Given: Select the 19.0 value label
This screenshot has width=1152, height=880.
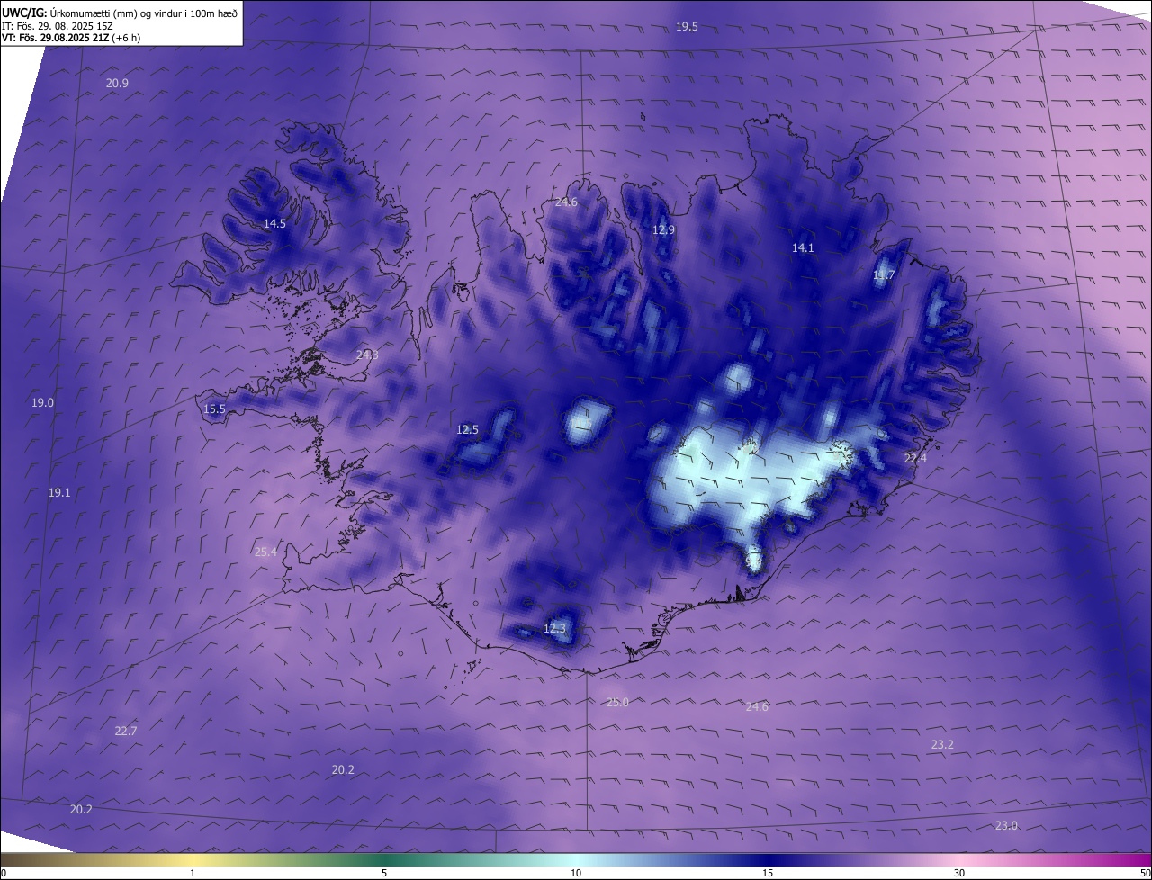Looking at the screenshot, I should [x=42, y=402].
